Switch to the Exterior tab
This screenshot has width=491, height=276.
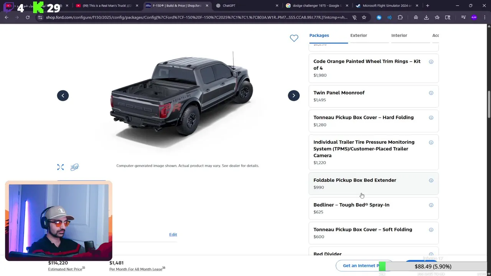359,35
